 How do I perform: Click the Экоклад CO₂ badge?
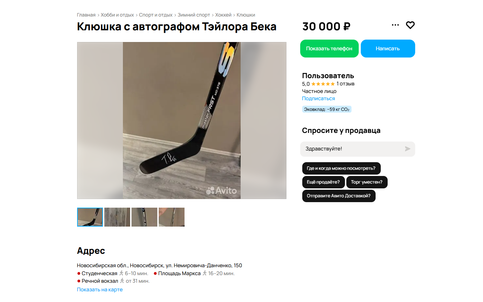327,109
